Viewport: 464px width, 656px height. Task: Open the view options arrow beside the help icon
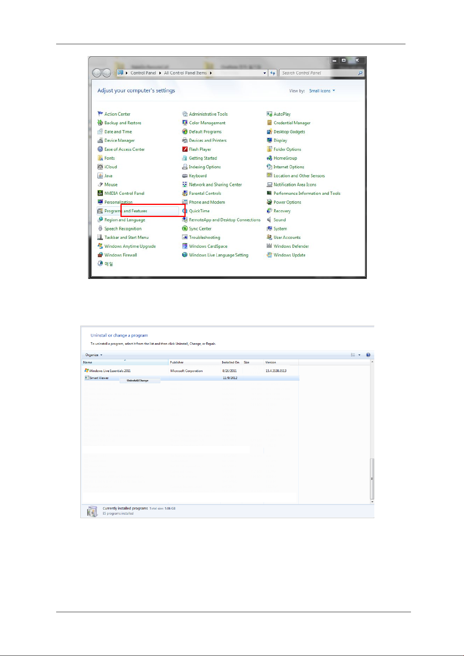click(x=360, y=355)
